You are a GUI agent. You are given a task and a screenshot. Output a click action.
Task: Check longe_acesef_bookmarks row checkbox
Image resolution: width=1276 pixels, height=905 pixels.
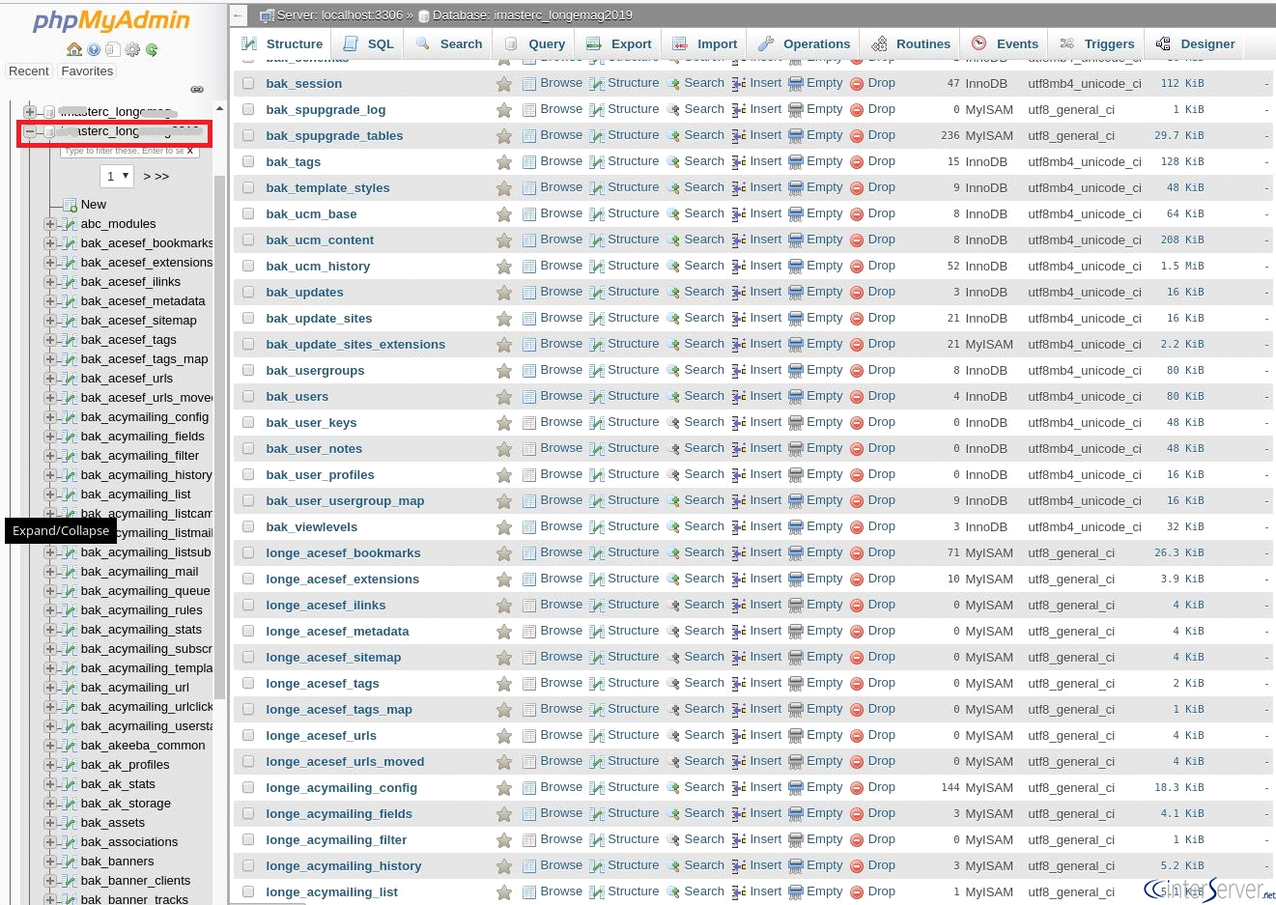tap(248, 553)
